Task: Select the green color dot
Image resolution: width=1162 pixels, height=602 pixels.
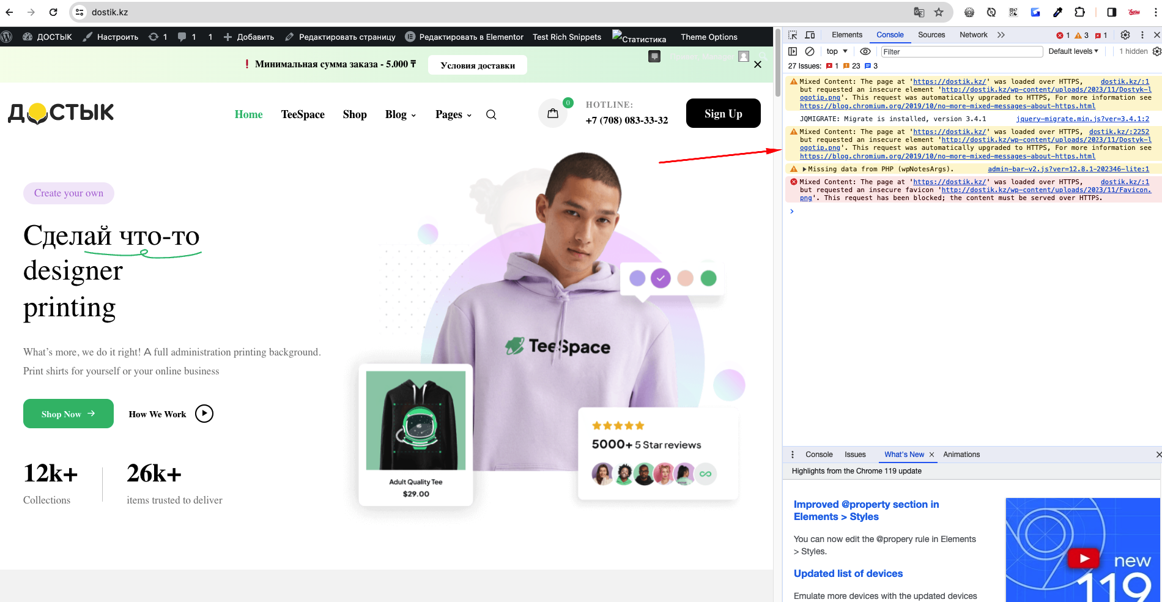Action: click(x=708, y=278)
